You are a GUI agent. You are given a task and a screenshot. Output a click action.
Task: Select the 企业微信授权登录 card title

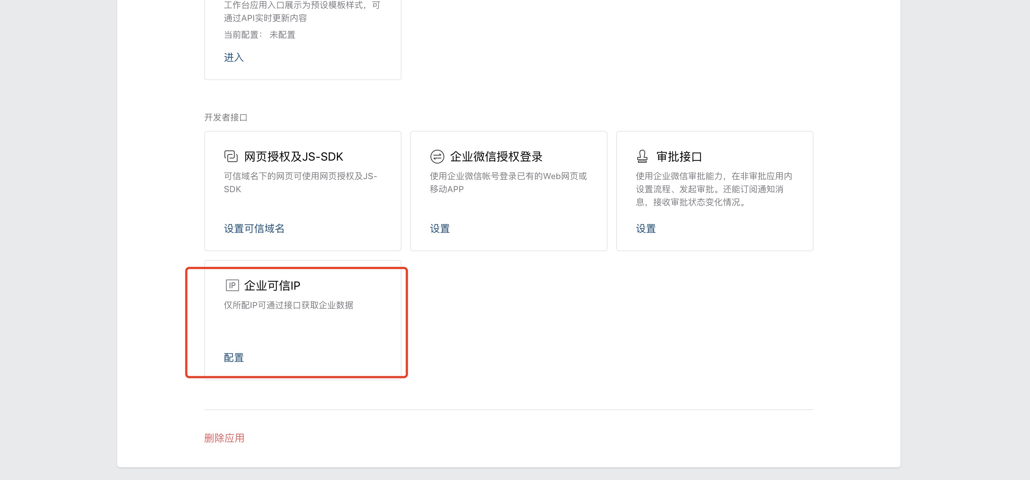pos(496,157)
